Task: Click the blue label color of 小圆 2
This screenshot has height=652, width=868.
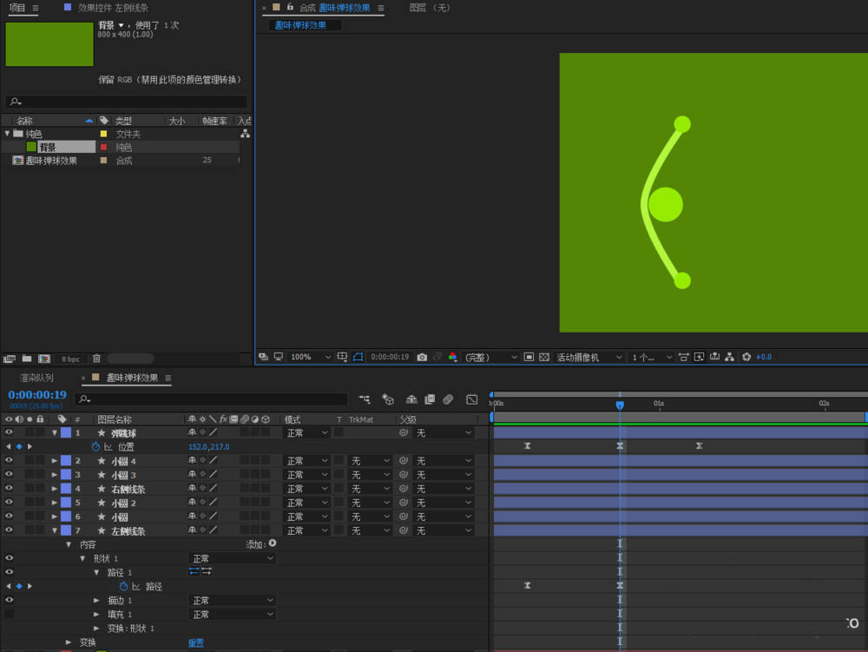Action: click(66, 503)
